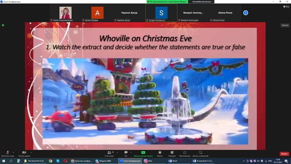Start recording with Запись button
Screen dimensions: 291x164
tap(160, 153)
